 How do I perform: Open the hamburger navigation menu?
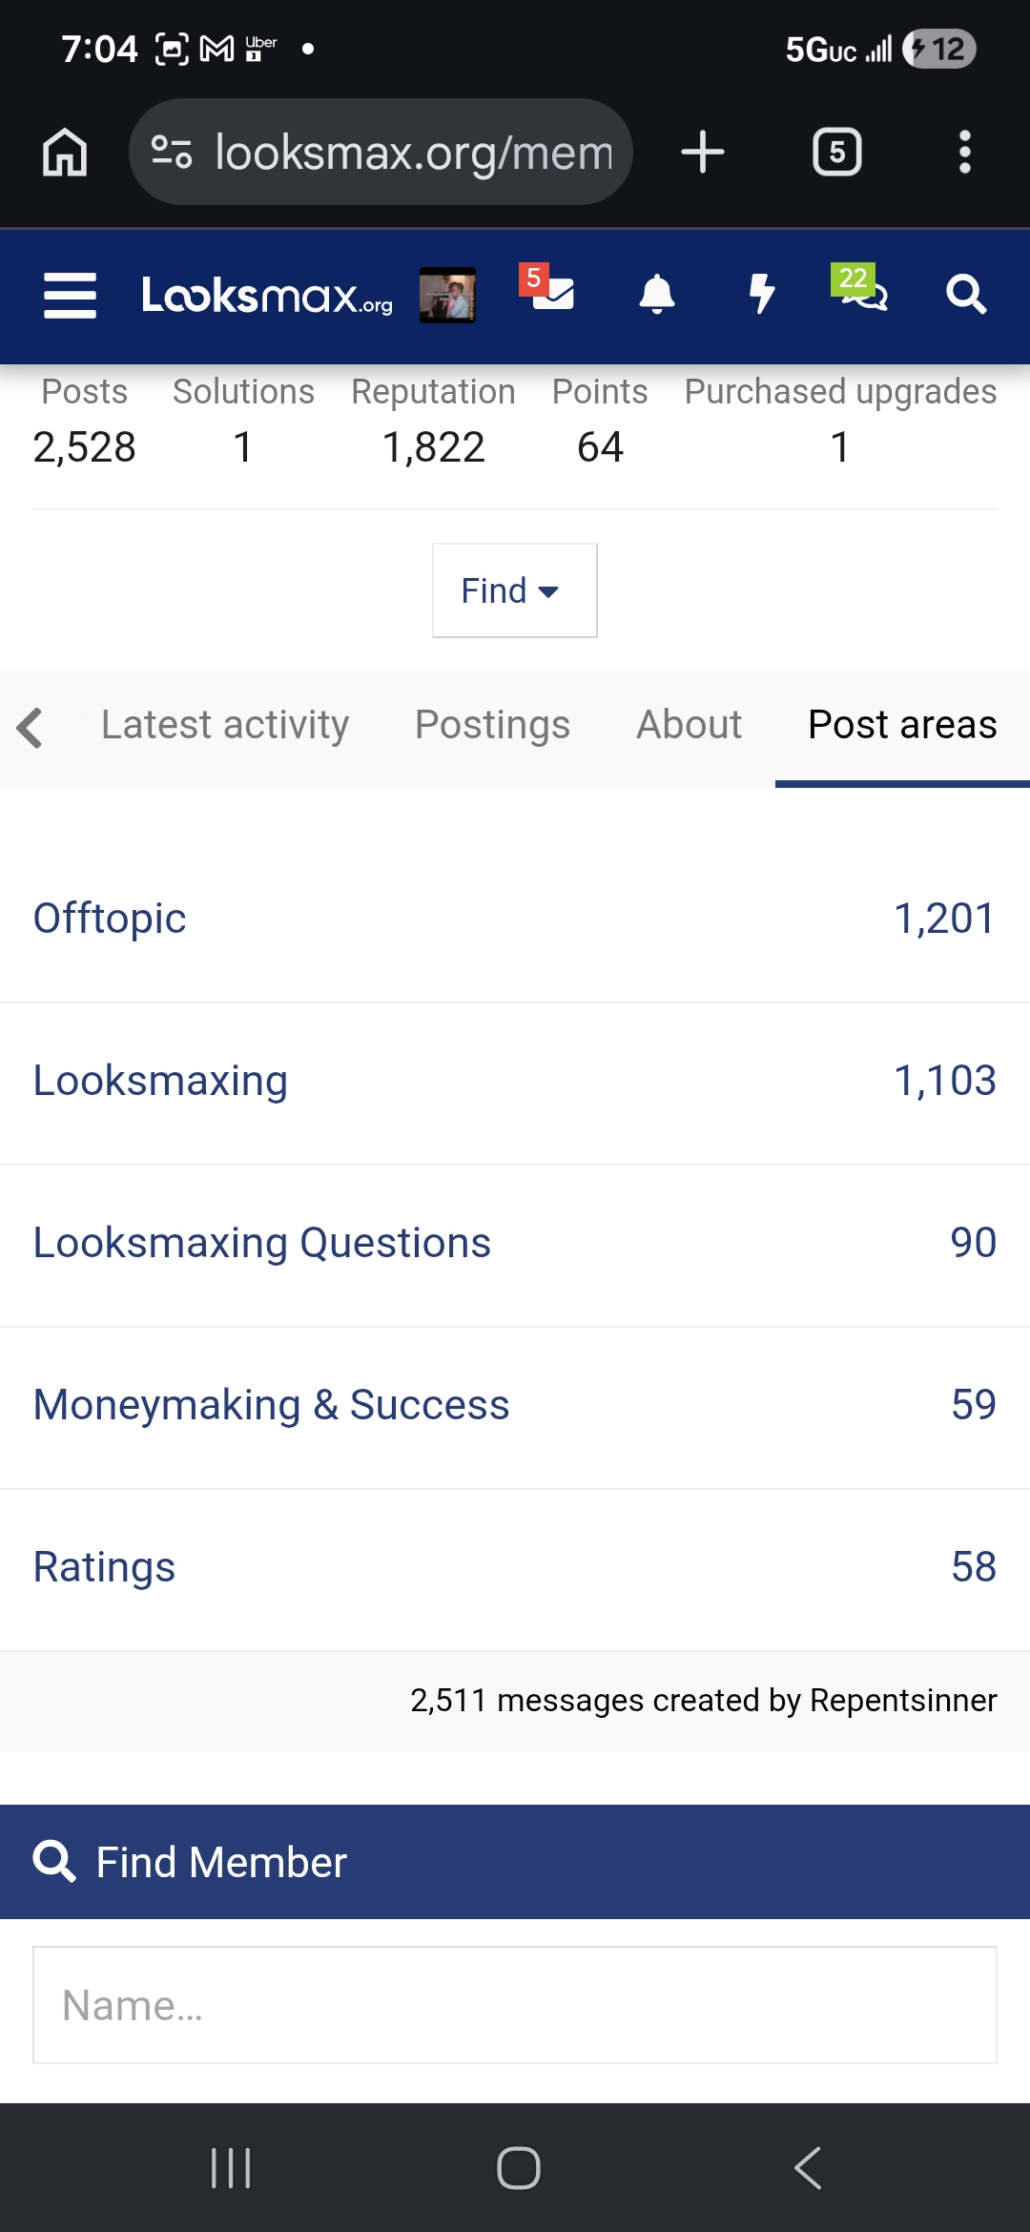pos(70,295)
